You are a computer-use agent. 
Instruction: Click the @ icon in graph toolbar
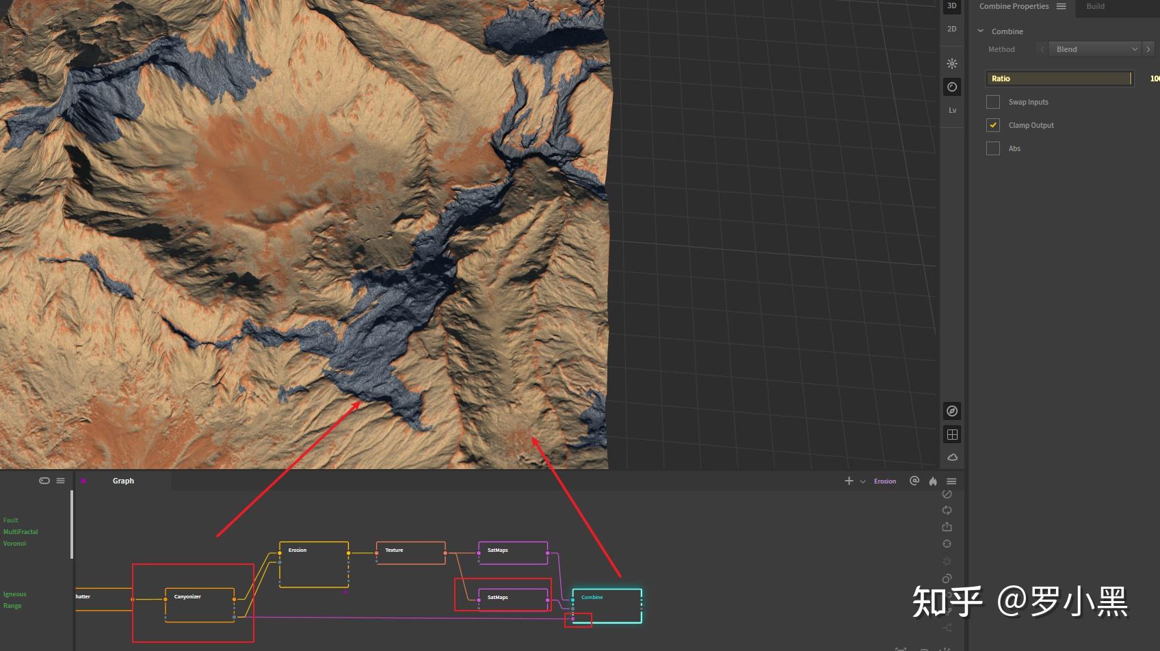click(x=914, y=481)
